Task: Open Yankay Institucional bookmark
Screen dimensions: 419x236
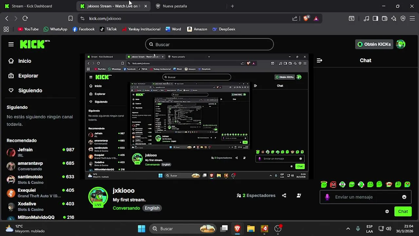Action: [141, 29]
